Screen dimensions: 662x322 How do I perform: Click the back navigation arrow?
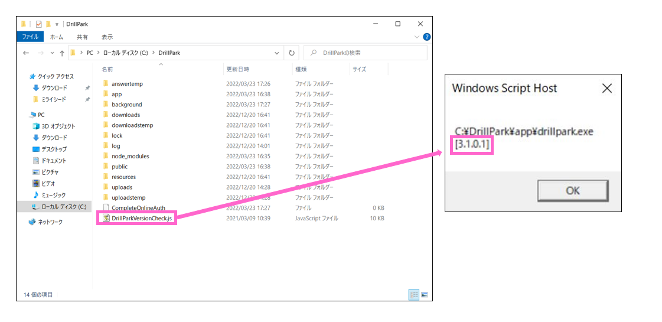coord(26,53)
